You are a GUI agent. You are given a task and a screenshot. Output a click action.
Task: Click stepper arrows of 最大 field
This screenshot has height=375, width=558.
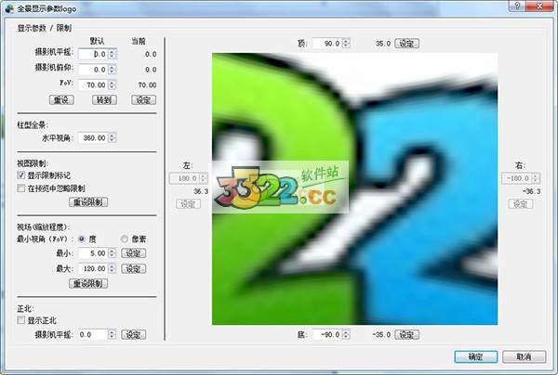click(x=113, y=268)
